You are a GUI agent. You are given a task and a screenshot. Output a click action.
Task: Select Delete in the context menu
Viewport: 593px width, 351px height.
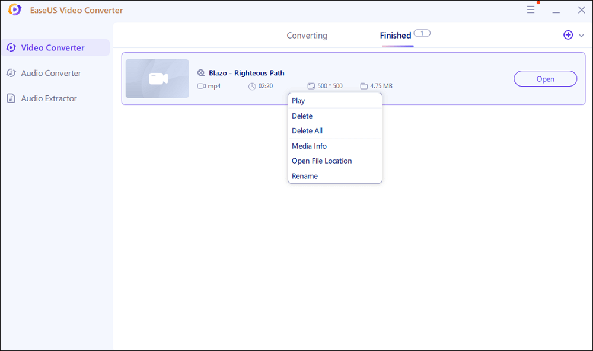click(x=302, y=116)
